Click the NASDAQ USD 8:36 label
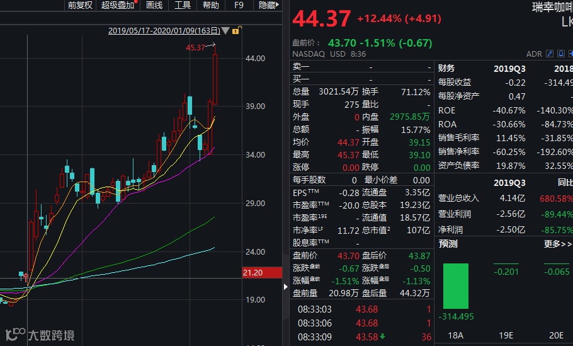The width and height of the screenshot is (573, 346). (x=329, y=54)
